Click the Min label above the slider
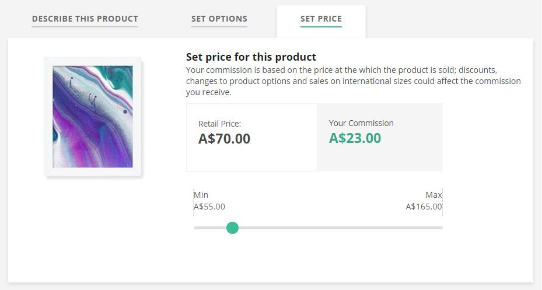Image resolution: width=542 pixels, height=290 pixels. (201, 195)
